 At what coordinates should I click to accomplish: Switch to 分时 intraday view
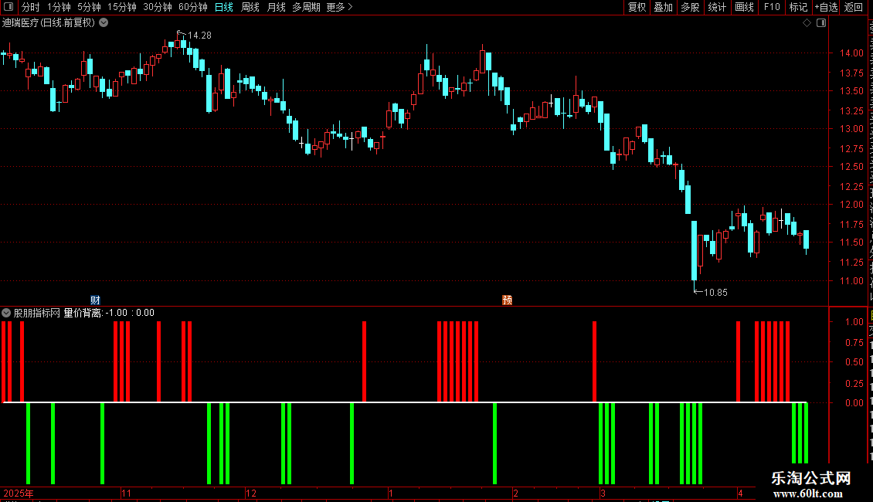tap(31, 7)
